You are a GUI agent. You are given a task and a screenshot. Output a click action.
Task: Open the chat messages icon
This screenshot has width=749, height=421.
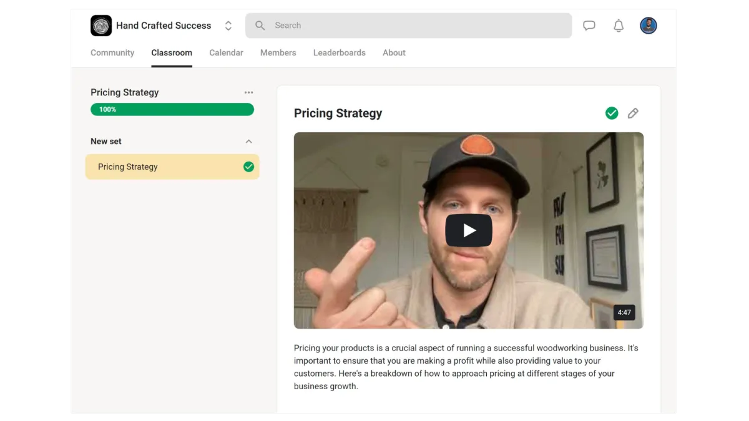(589, 26)
